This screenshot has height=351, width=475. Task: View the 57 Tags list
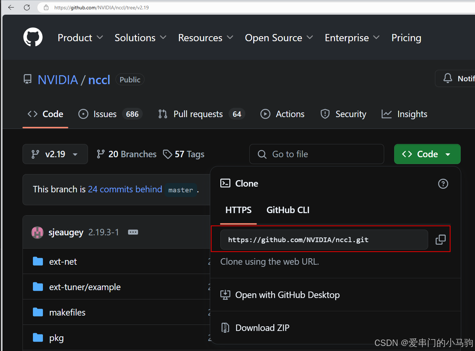coord(184,154)
